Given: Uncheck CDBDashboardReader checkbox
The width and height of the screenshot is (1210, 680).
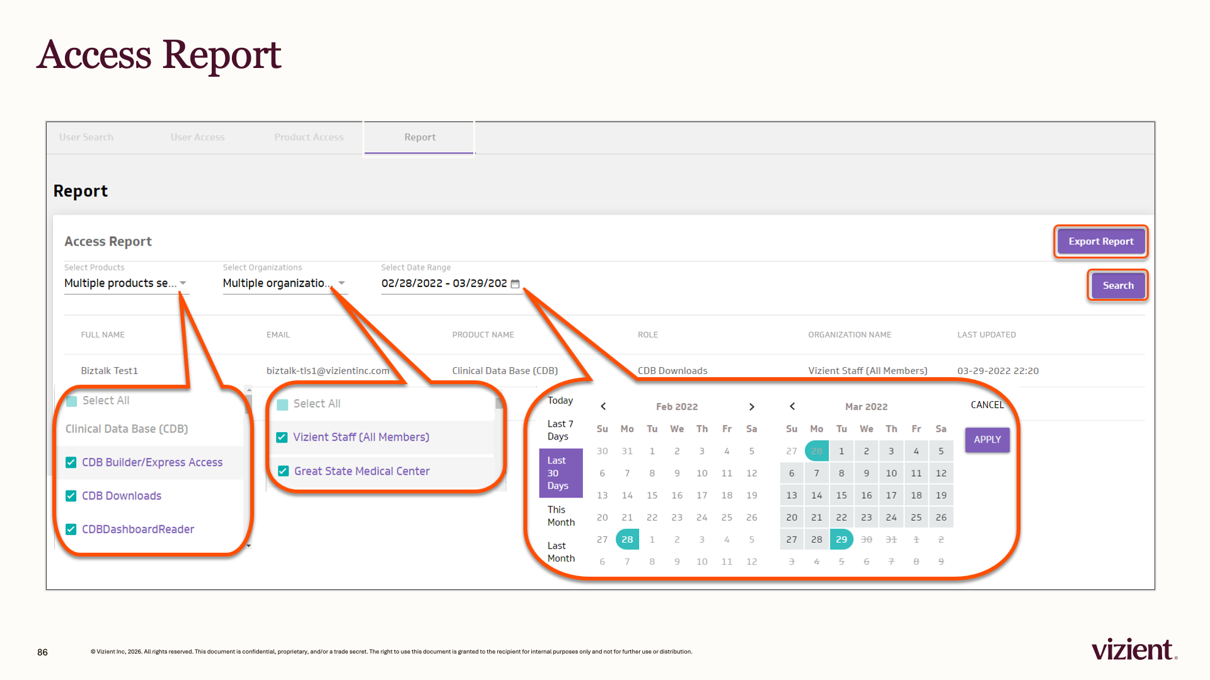Looking at the screenshot, I should click(x=71, y=530).
